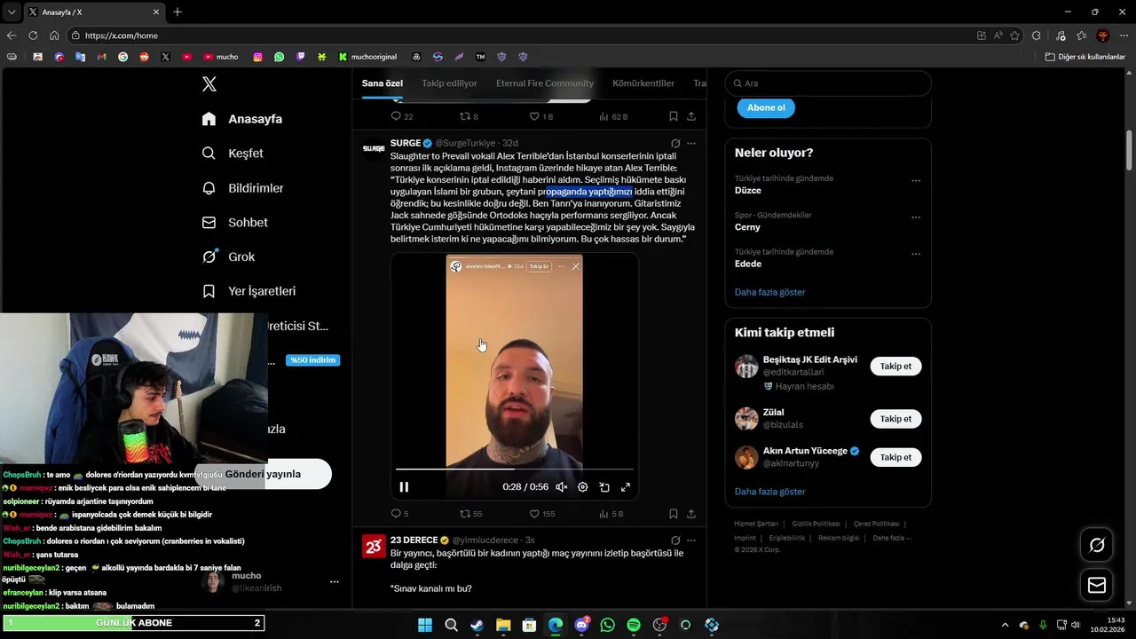1136x639 pixels.
Task: Open the muchooriginal Kick bookmark
Action: pos(367,57)
